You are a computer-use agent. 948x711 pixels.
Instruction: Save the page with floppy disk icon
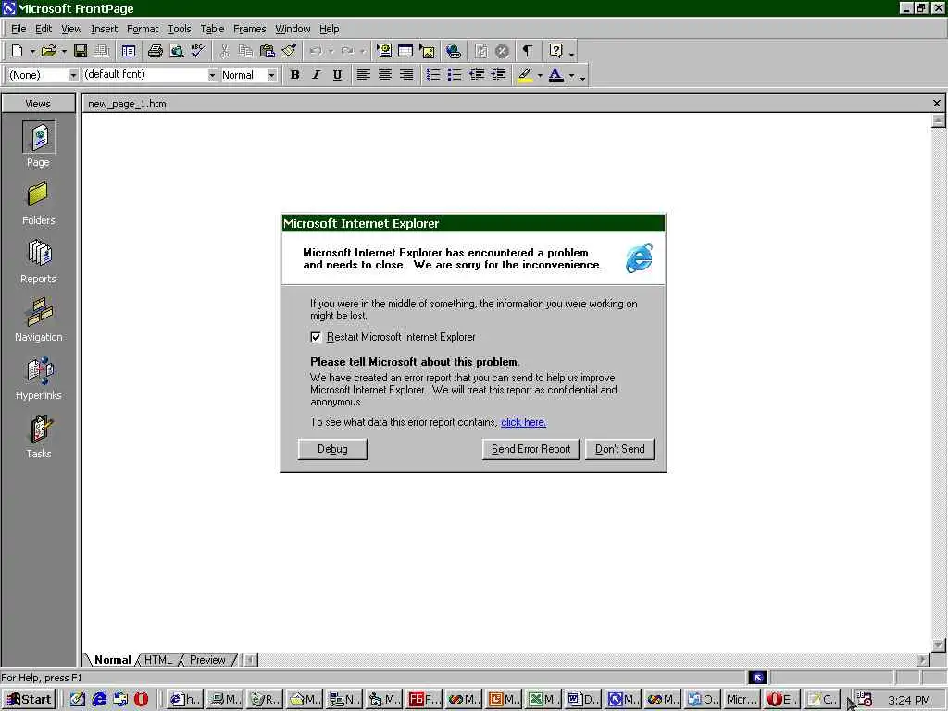point(81,52)
